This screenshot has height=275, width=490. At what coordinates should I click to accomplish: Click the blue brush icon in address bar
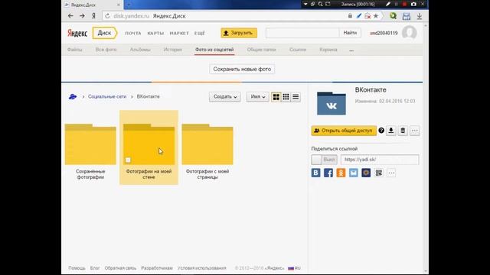[359, 16]
